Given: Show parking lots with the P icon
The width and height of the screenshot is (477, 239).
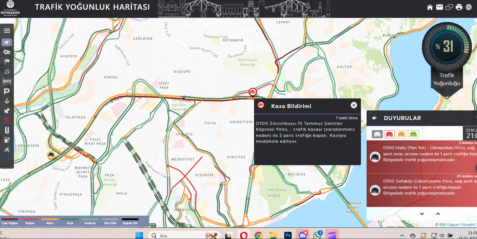Looking at the screenshot, I should pos(7,91).
